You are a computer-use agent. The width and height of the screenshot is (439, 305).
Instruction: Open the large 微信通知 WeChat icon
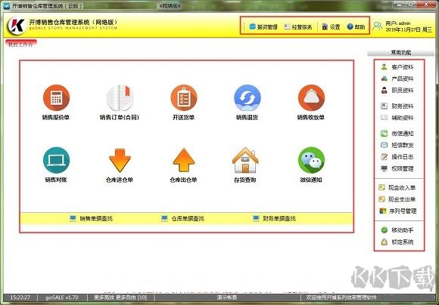pos(311,160)
